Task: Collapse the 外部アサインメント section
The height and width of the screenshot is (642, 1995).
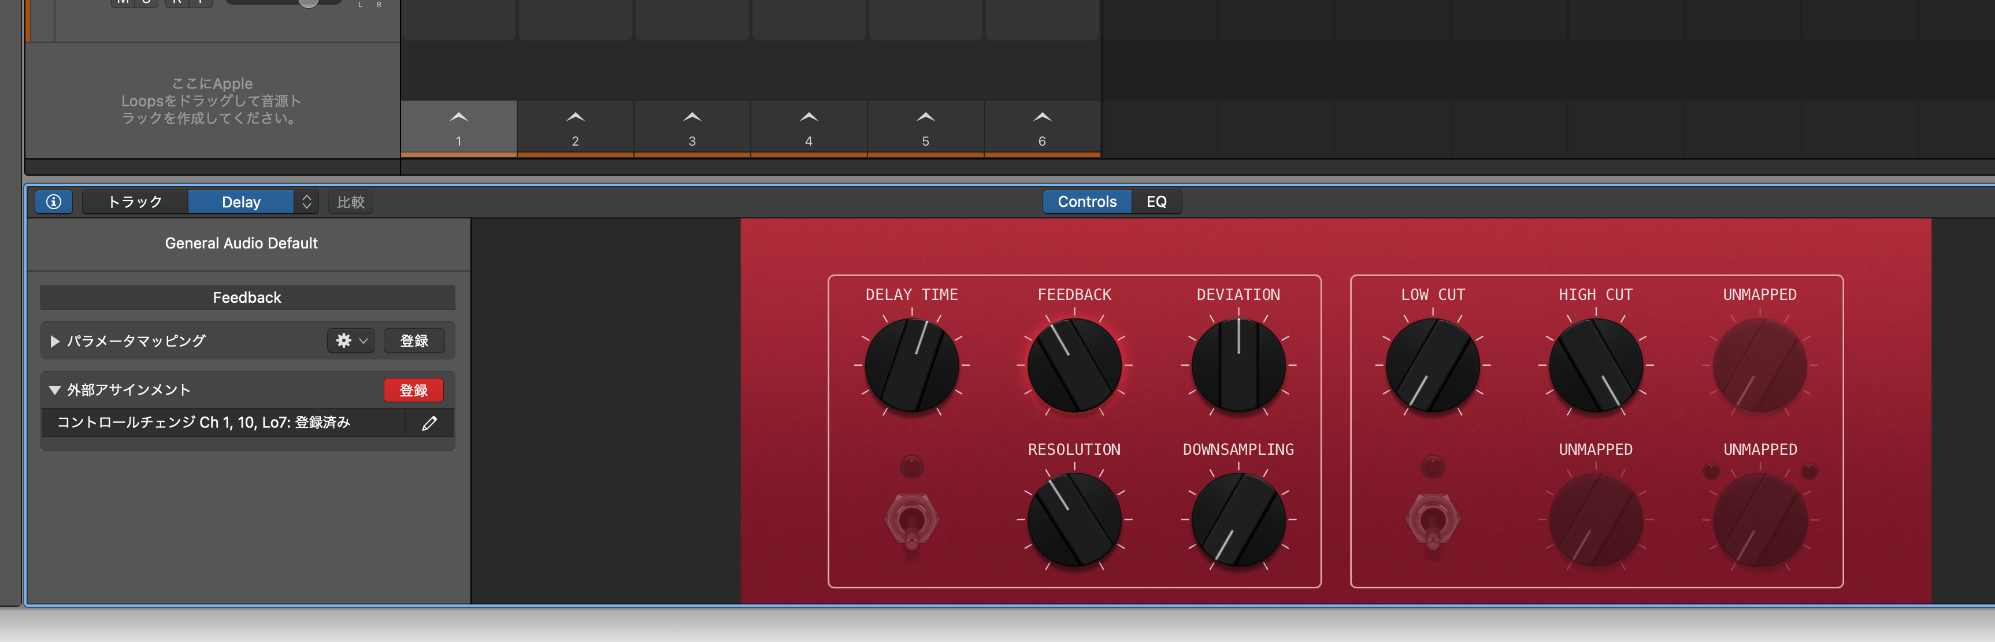Action: 55,390
